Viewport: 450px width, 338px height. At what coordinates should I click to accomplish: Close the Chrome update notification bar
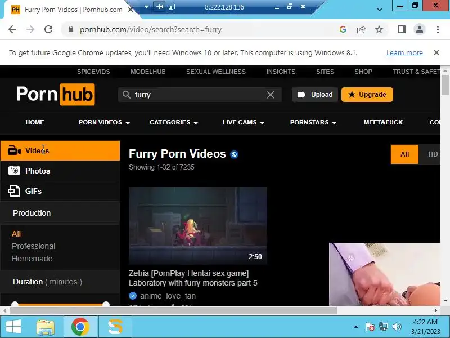point(436,52)
